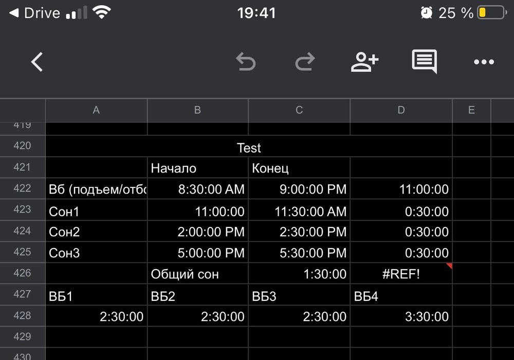Screen dimensions: 514x360
Task: Tap the Wi-Fi icon in the status bar
Action: tap(102, 13)
